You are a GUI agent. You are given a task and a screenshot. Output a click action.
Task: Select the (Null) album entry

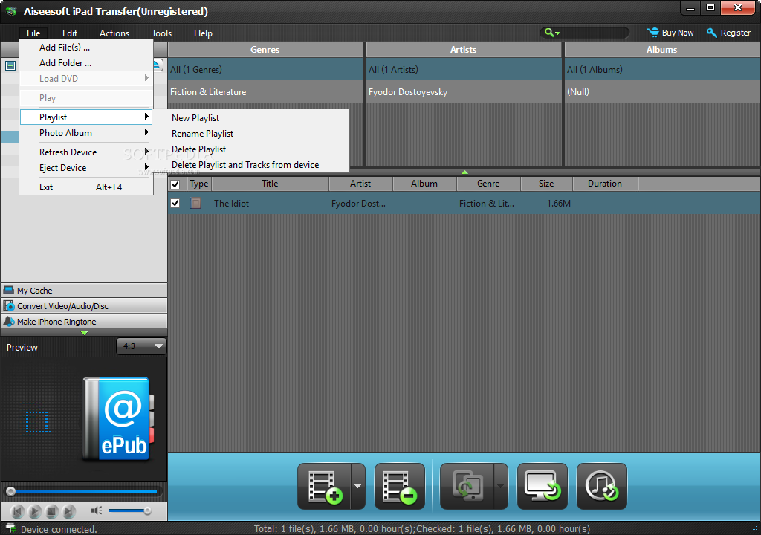point(662,91)
